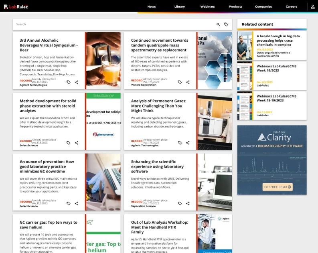This screenshot has width=318, height=253.
Task: Click the GET FREE DEMO button
Action: point(277,187)
